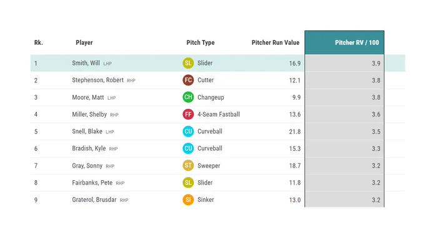The image size is (425, 230).
Task: Click the Rk. column header
Action: click(39, 43)
